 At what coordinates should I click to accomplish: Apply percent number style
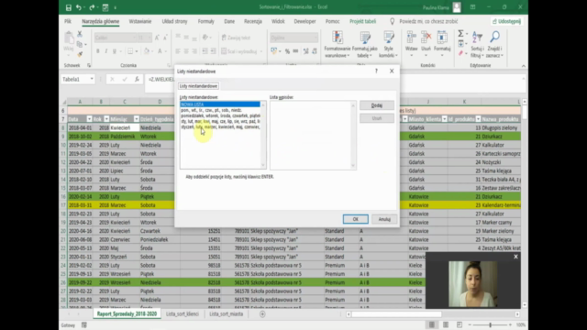287,51
